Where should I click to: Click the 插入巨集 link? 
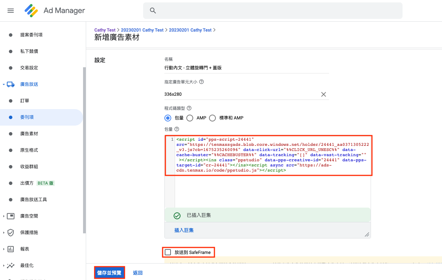point(184,230)
